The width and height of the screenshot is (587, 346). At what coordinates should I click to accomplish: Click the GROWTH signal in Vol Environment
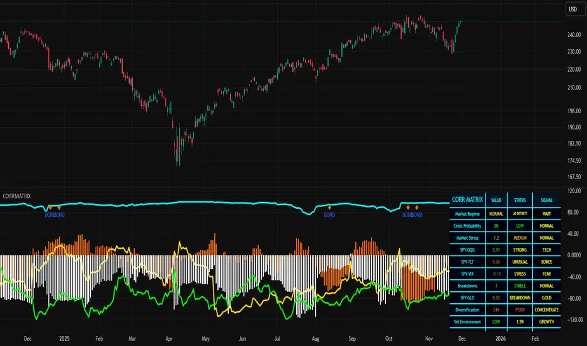pos(547,321)
